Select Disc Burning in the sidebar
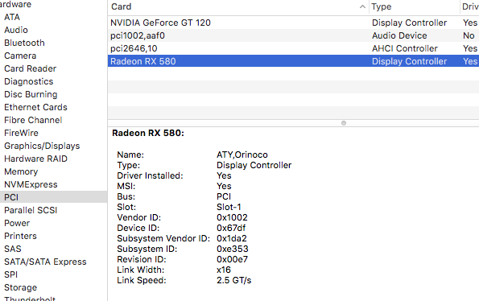Screen dimensions: 479x301 coord(31,94)
